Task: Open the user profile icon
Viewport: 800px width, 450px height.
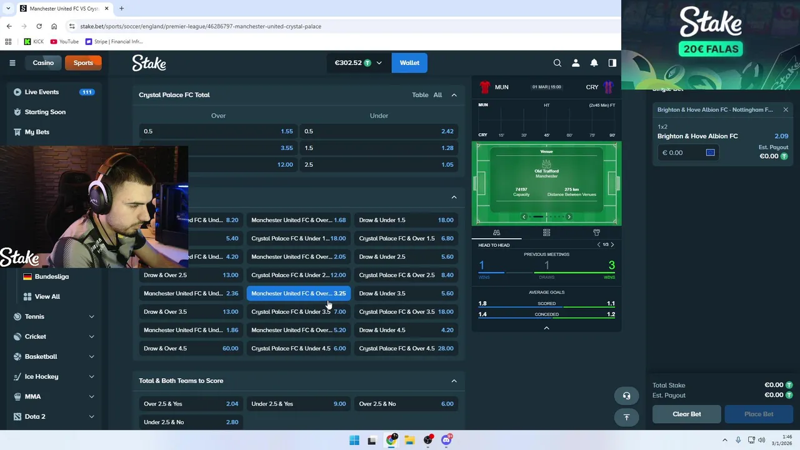Action: point(576,62)
